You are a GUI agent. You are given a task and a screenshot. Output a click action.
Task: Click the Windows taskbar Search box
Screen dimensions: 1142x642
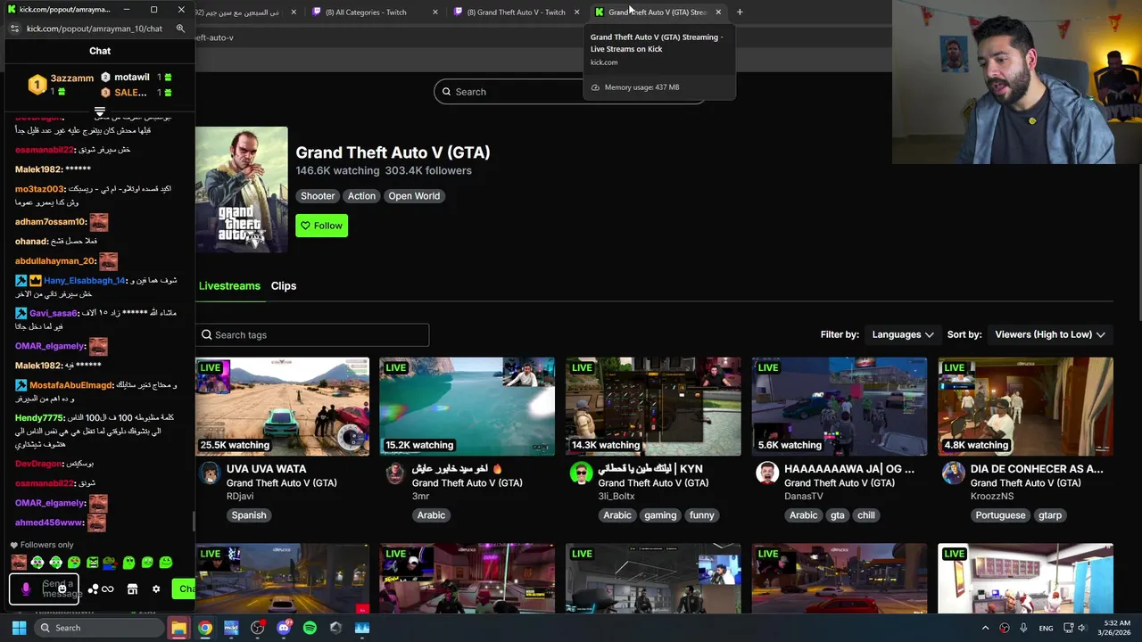point(99,628)
